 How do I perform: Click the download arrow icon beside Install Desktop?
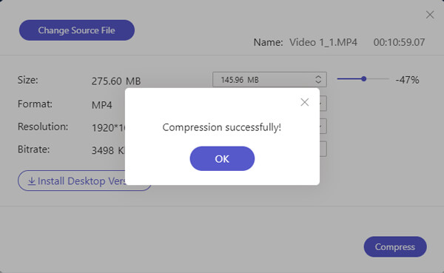tap(31, 181)
